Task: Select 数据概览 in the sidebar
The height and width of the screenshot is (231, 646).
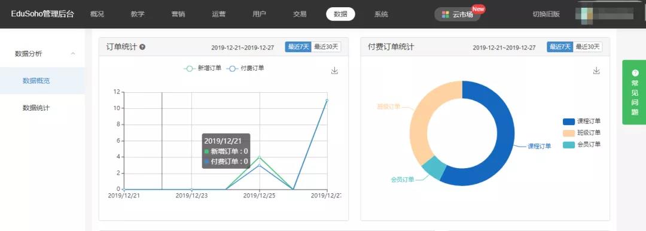Action: pyautogui.click(x=42, y=81)
